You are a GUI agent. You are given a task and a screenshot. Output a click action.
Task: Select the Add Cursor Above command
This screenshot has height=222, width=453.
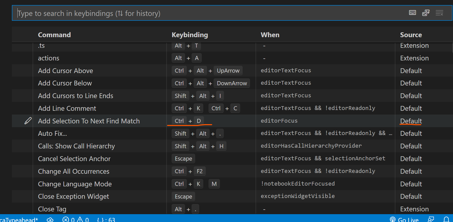pos(65,71)
